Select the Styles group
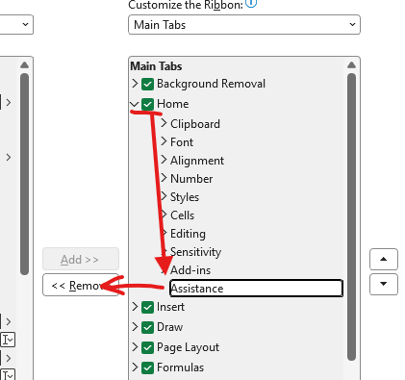Image resolution: width=405 pixels, height=380 pixels. [185, 197]
